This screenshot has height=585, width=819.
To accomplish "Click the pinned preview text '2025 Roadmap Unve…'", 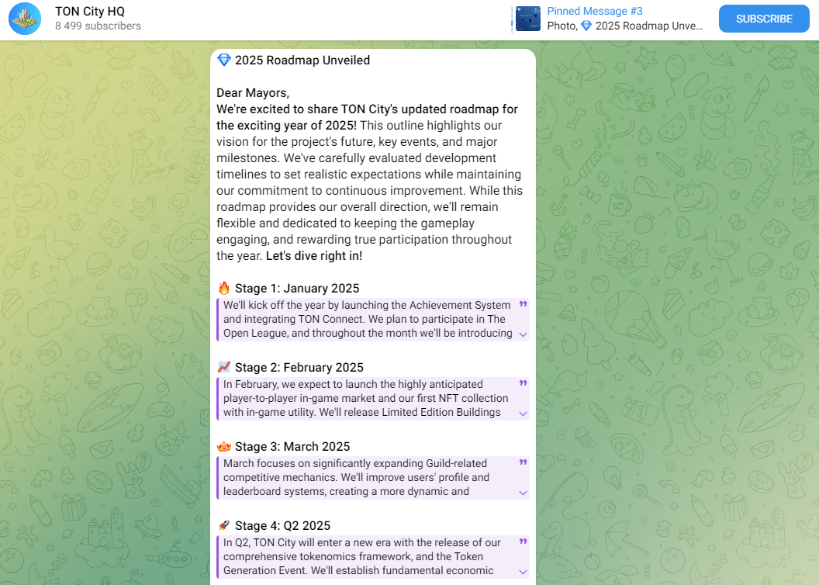I will tap(649, 26).
